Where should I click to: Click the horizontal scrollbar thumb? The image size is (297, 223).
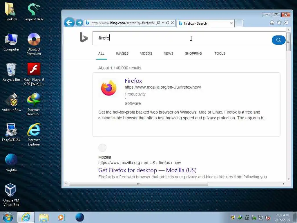tap(138, 184)
